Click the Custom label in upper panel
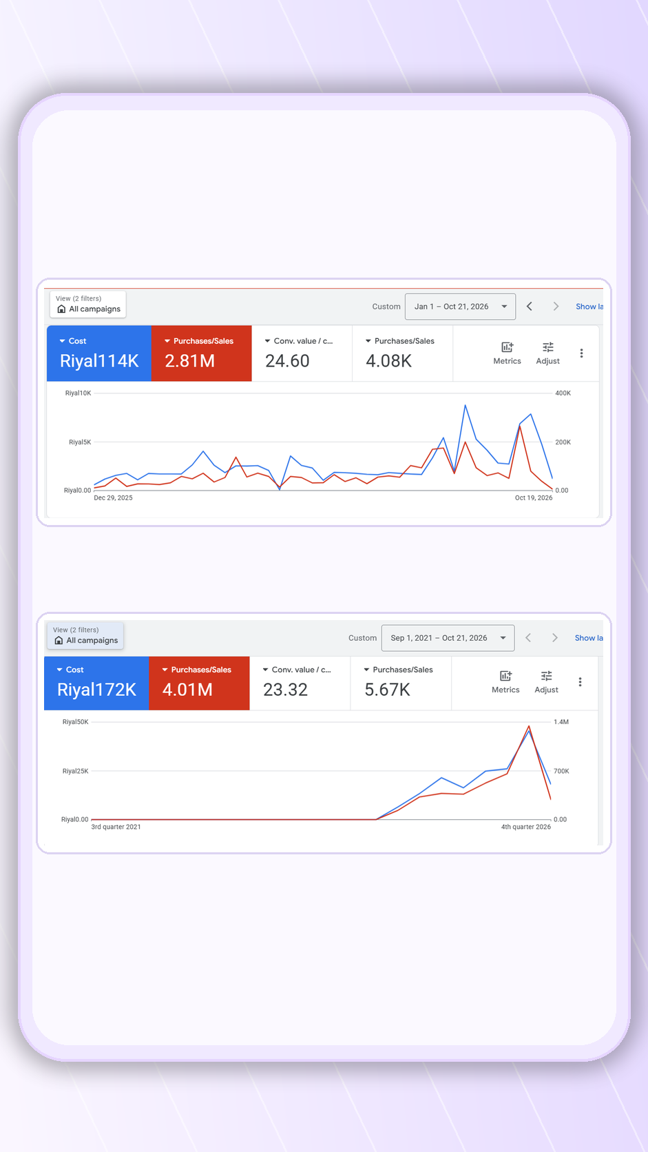Viewport: 648px width, 1152px height. 386,307
